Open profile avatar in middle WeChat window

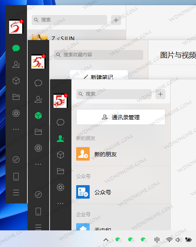[x=38, y=61]
